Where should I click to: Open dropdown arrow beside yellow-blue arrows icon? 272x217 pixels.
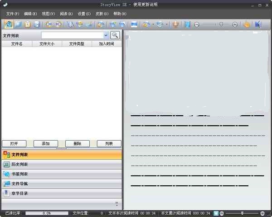(153, 24)
